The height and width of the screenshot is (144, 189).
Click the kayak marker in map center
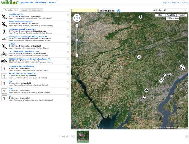click(139, 57)
